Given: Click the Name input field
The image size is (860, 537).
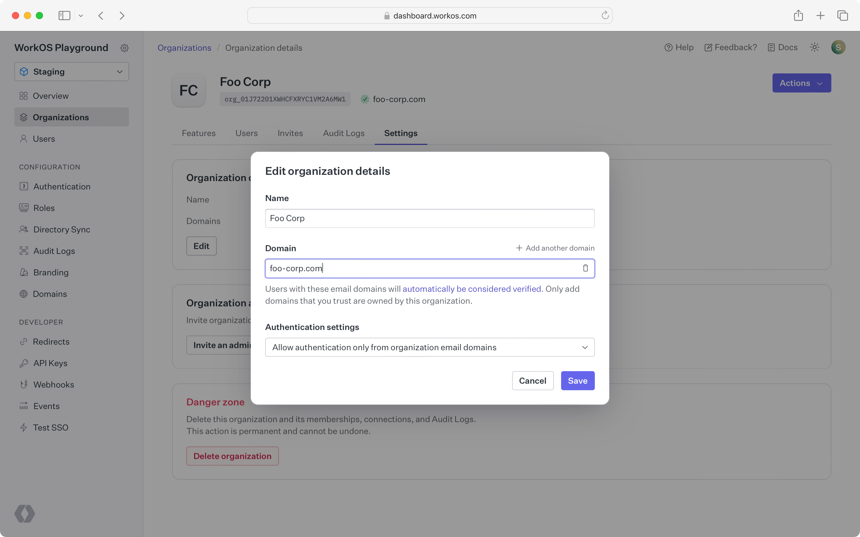Looking at the screenshot, I should (x=430, y=218).
